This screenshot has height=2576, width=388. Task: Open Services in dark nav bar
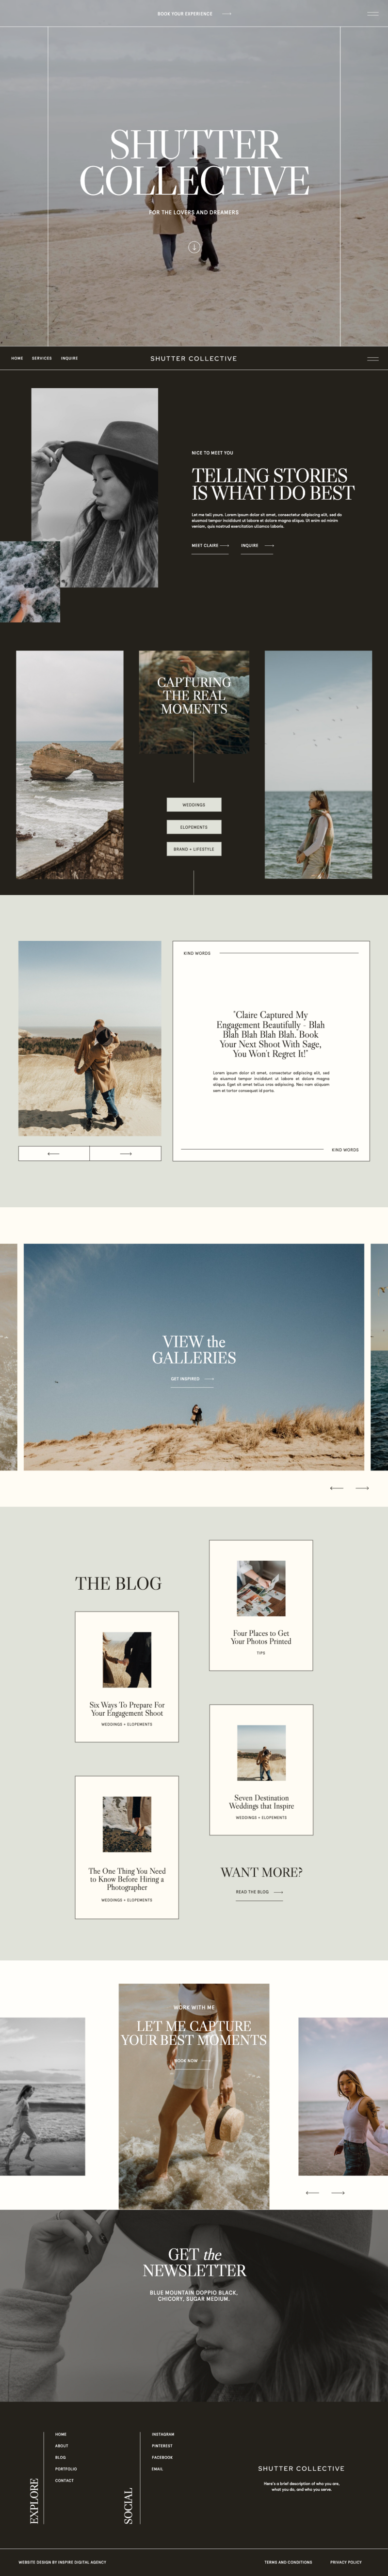42,358
